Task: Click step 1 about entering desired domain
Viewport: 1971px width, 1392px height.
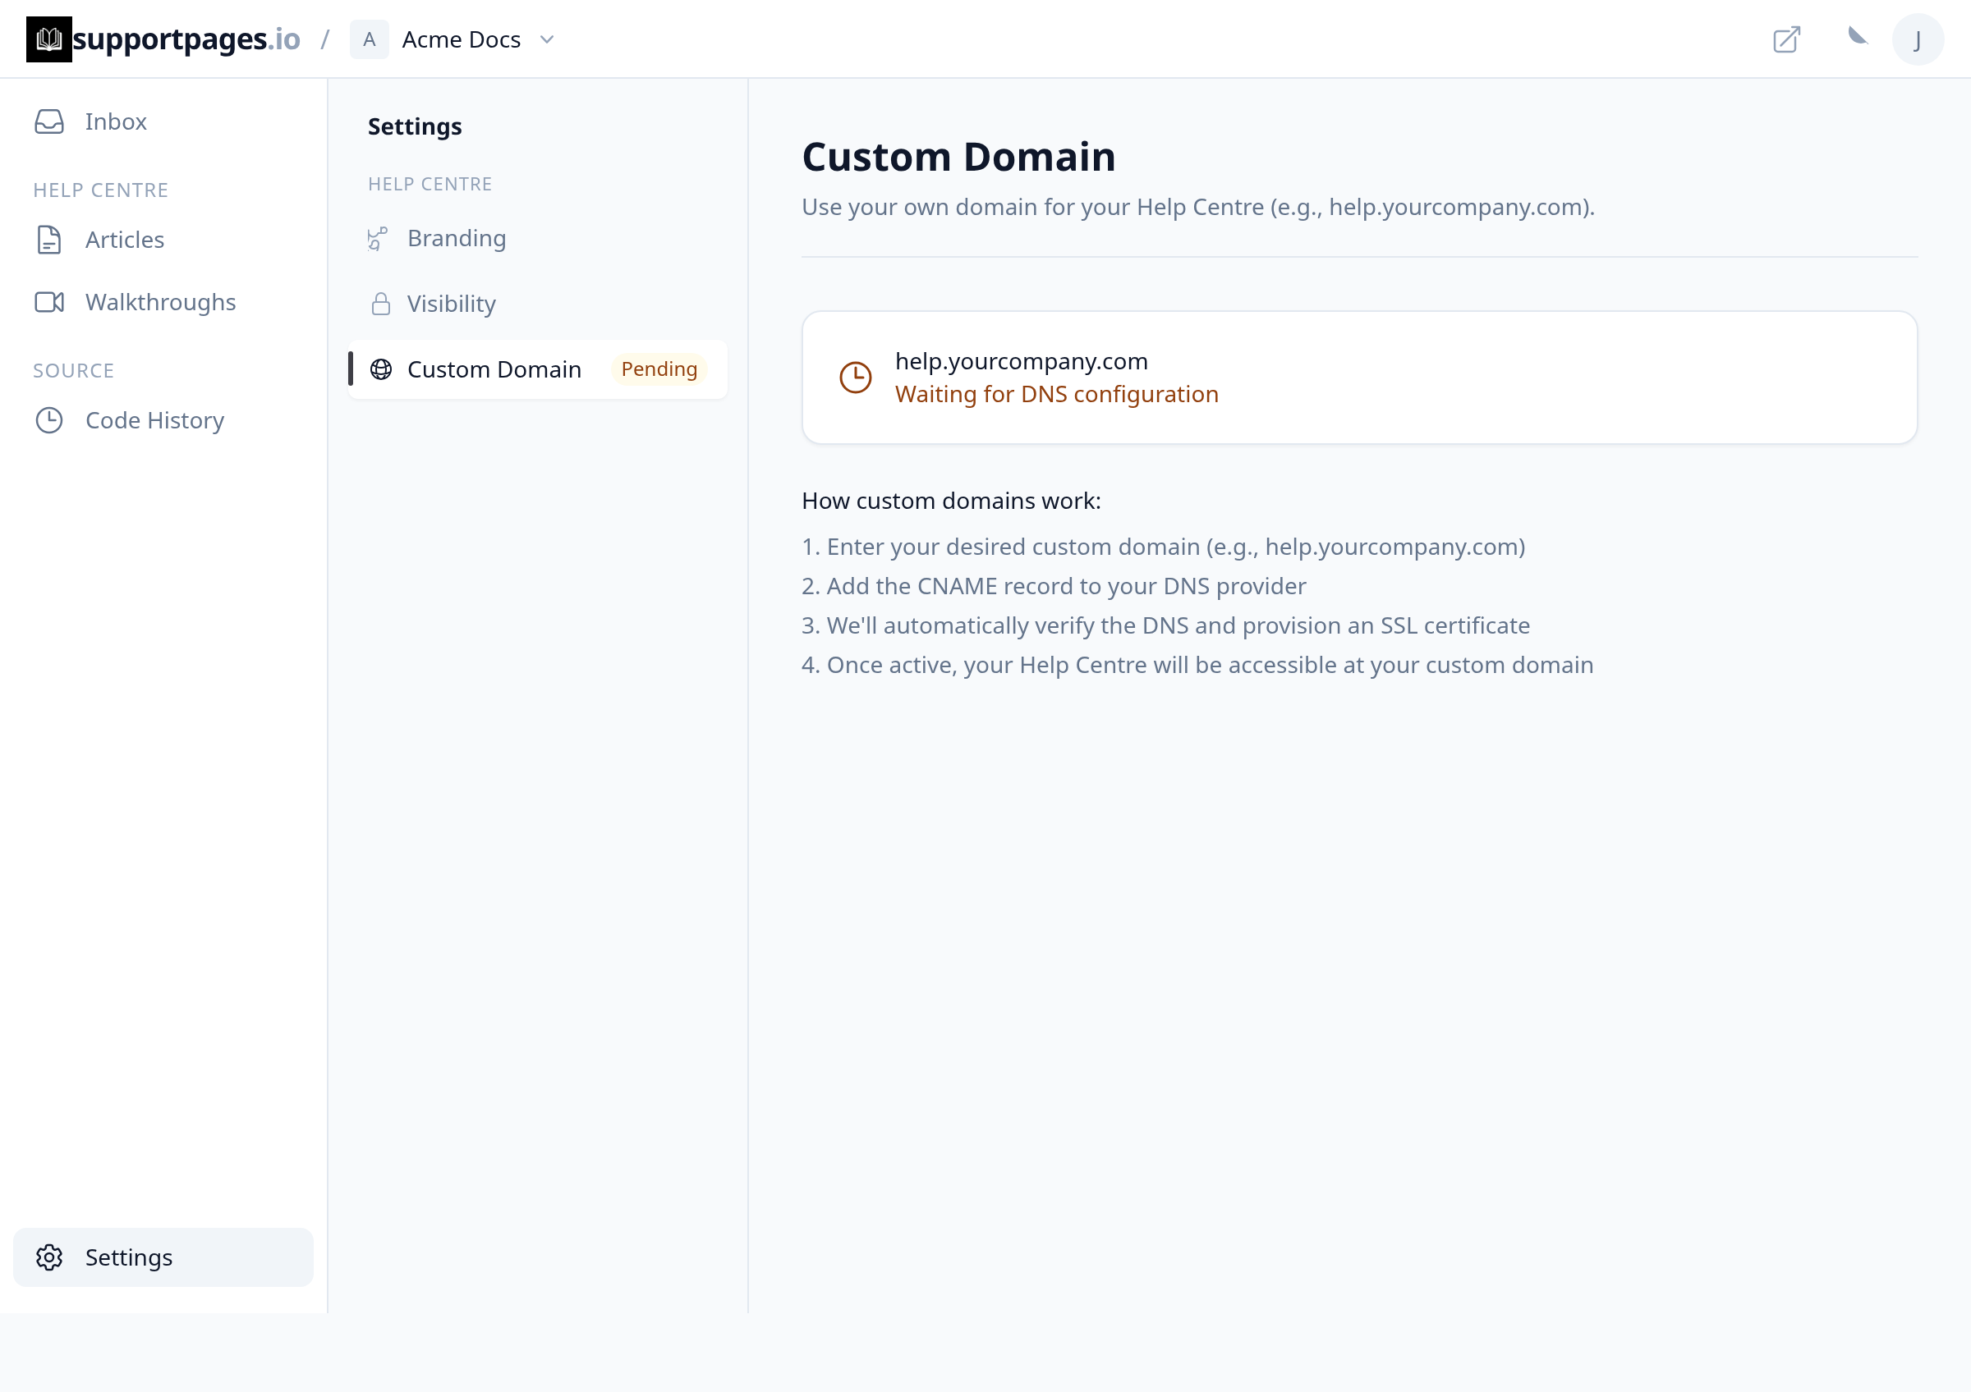Action: (x=1163, y=547)
